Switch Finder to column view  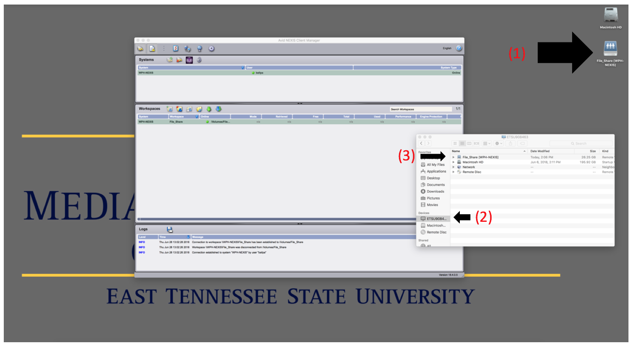(469, 143)
